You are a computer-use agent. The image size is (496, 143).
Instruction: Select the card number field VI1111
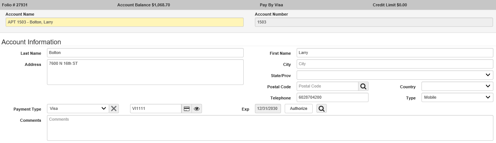156,109
